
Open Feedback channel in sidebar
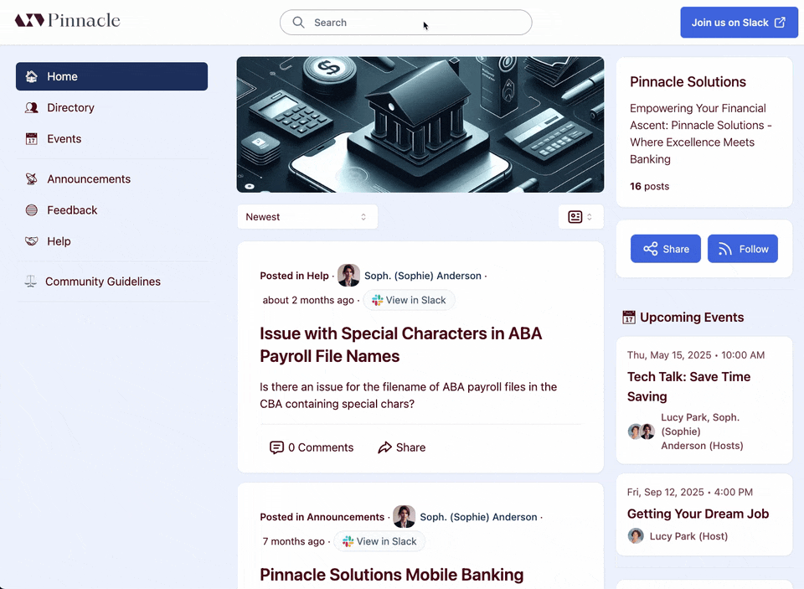pos(111,210)
